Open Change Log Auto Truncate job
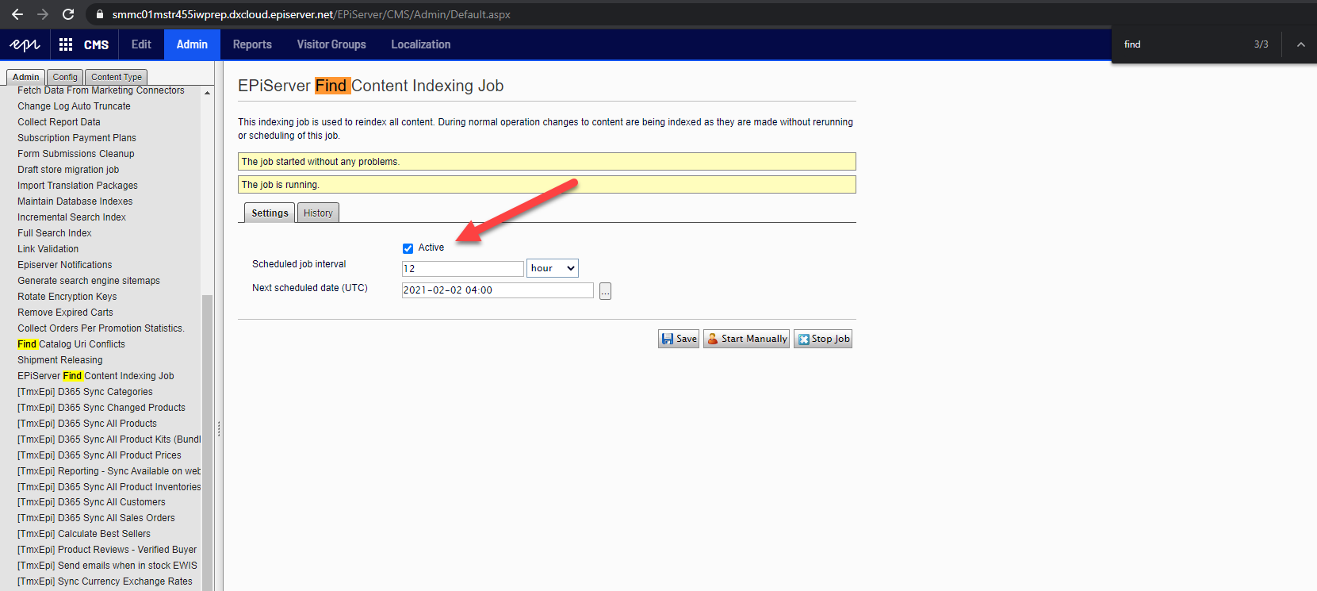The height and width of the screenshot is (591, 1317). 74,106
